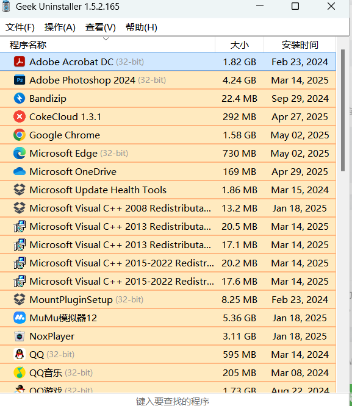Click the NoxPlayer icon

point(20,336)
